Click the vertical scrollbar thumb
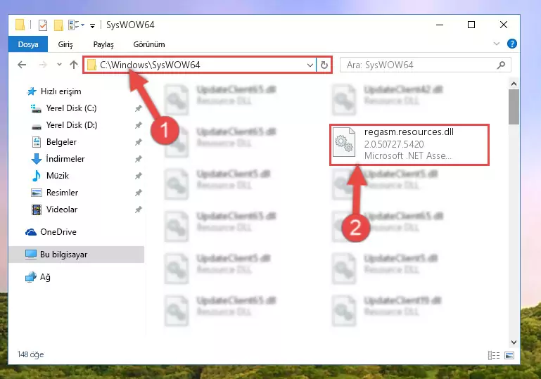This screenshot has width=541, height=379. pyautogui.click(x=514, y=107)
